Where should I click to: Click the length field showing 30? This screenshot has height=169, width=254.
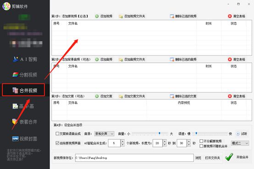click(x=182, y=143)
